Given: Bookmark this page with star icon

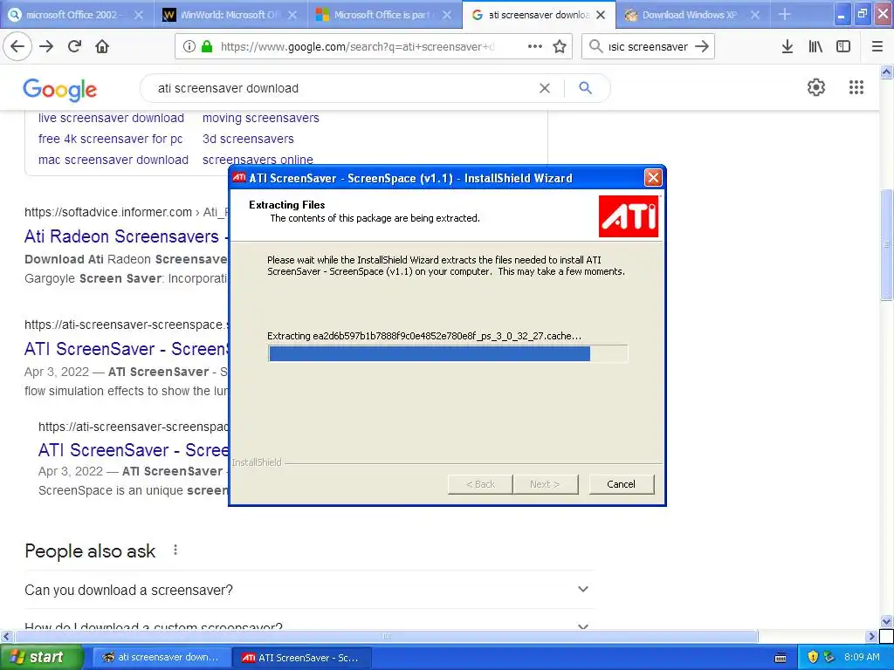Looking at the screenshot, I should pyautogui.click(x=560, y=46).
